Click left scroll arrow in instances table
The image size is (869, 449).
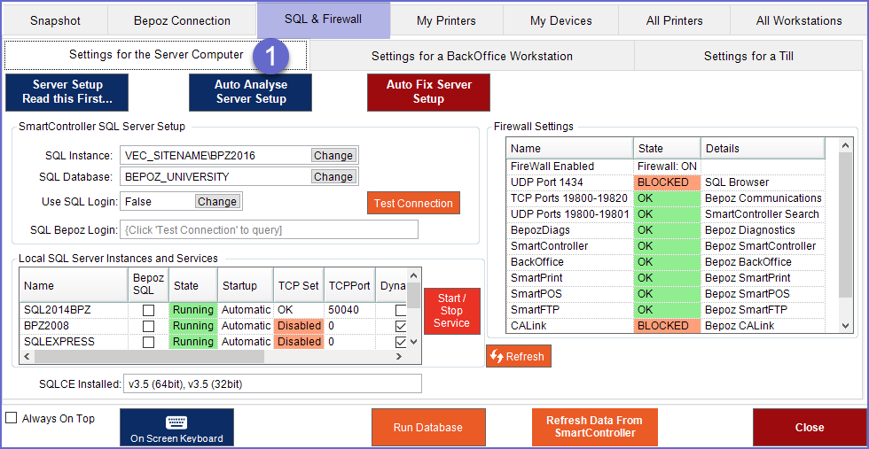[x=27, y=357]
